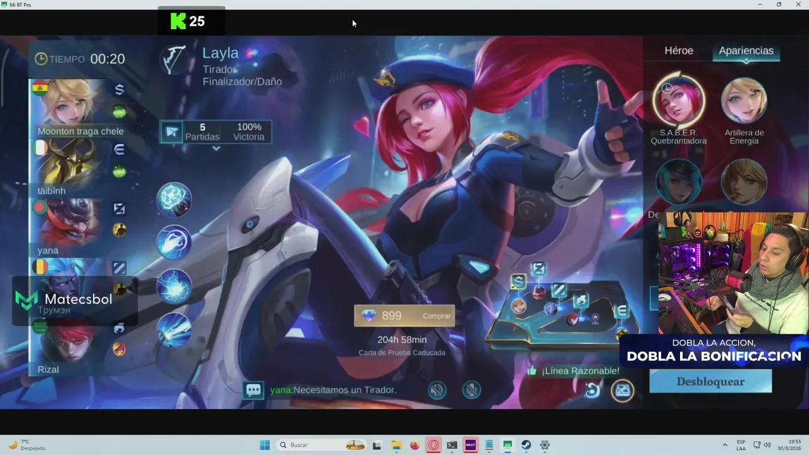Show hidden system tray icons
809x455 pixels.
[x=725, y=445]
